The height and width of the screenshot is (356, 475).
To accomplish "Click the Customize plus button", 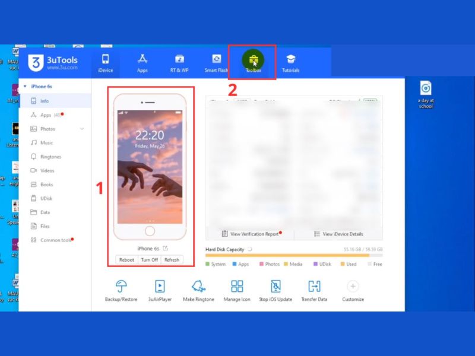I will 353,287.
